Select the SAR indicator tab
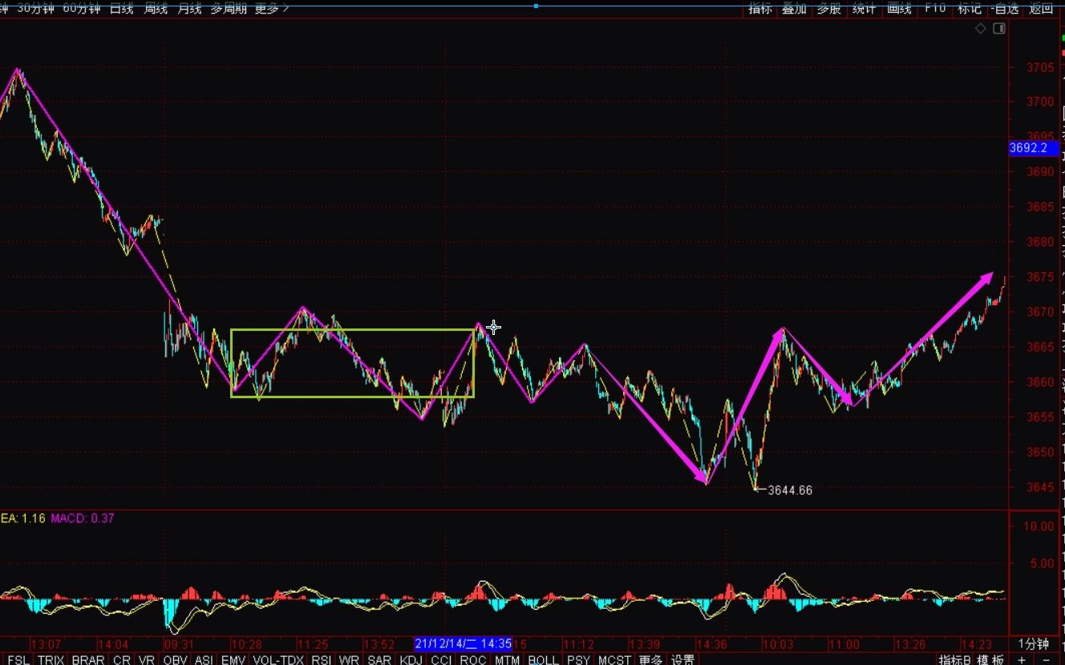The image size is (1065, 665). [379, 659]
